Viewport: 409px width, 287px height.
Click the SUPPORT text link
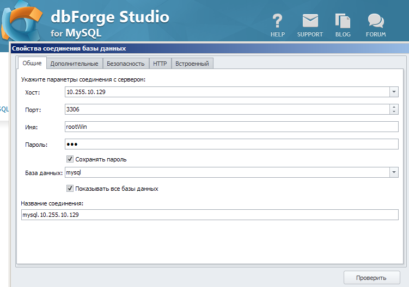310,34
